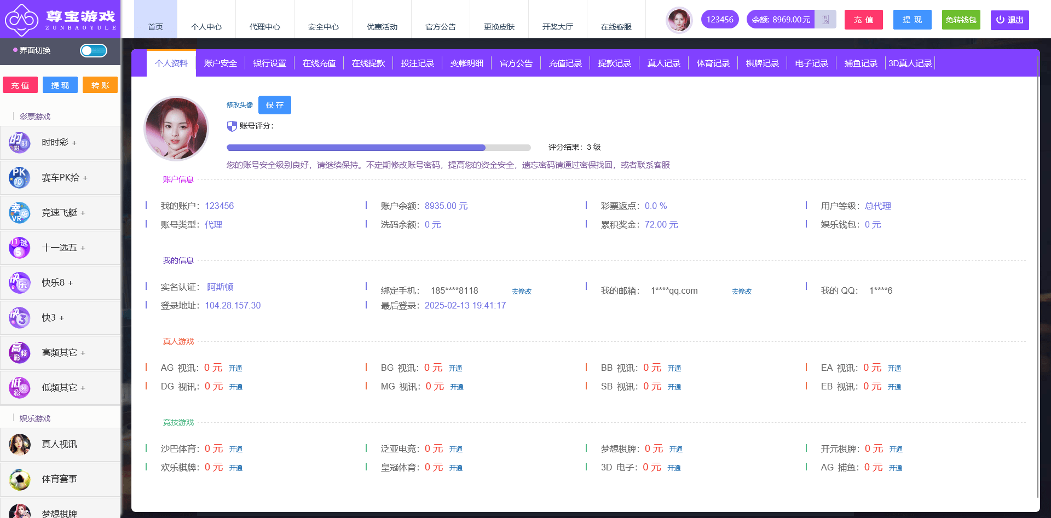
Task: Expand the 高频其它 sidebar category
Action: coord(63,353)
